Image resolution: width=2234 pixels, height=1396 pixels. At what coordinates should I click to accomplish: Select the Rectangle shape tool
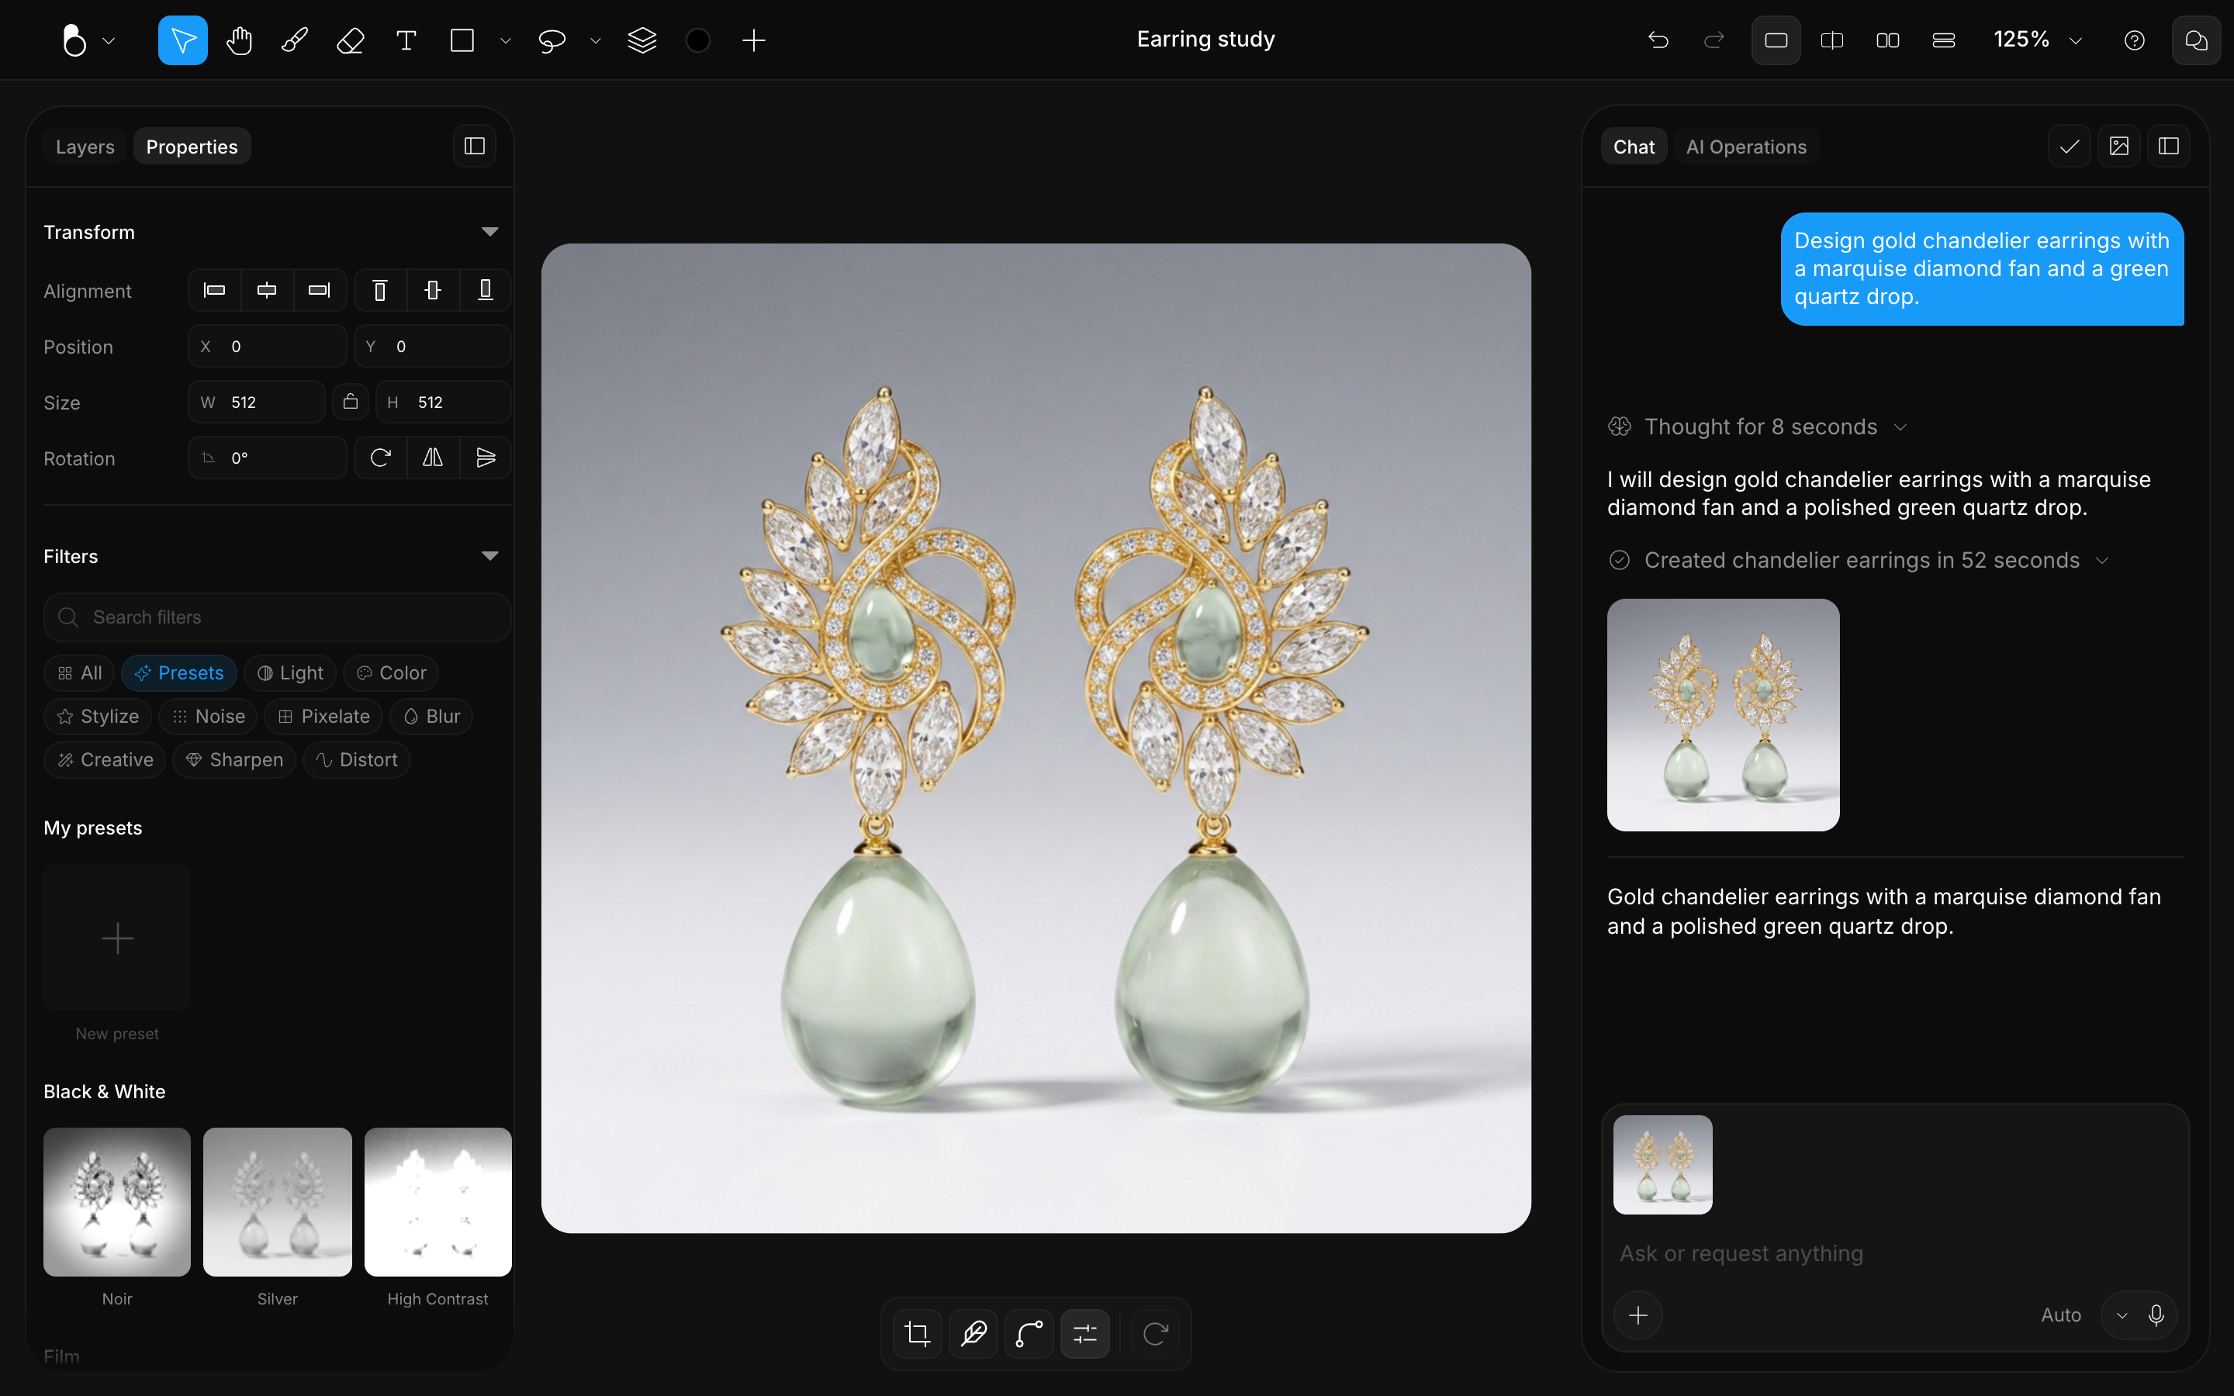pos(462,40)
